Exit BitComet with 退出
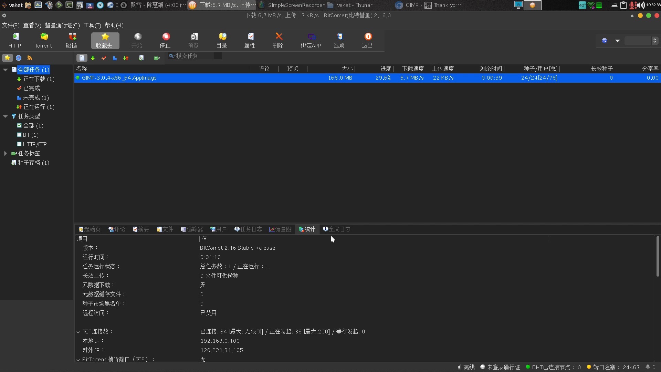661x372 pixels. click(367, 40)
